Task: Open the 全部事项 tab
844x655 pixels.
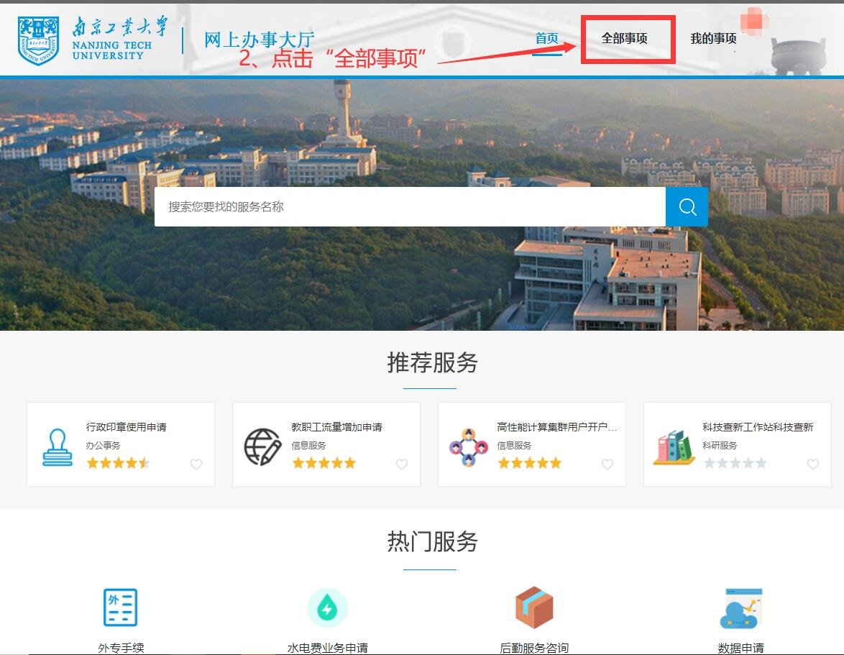Action: point(625,39)
